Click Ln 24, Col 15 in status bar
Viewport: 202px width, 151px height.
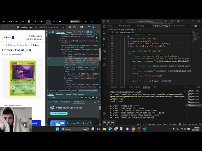[142, 124]
